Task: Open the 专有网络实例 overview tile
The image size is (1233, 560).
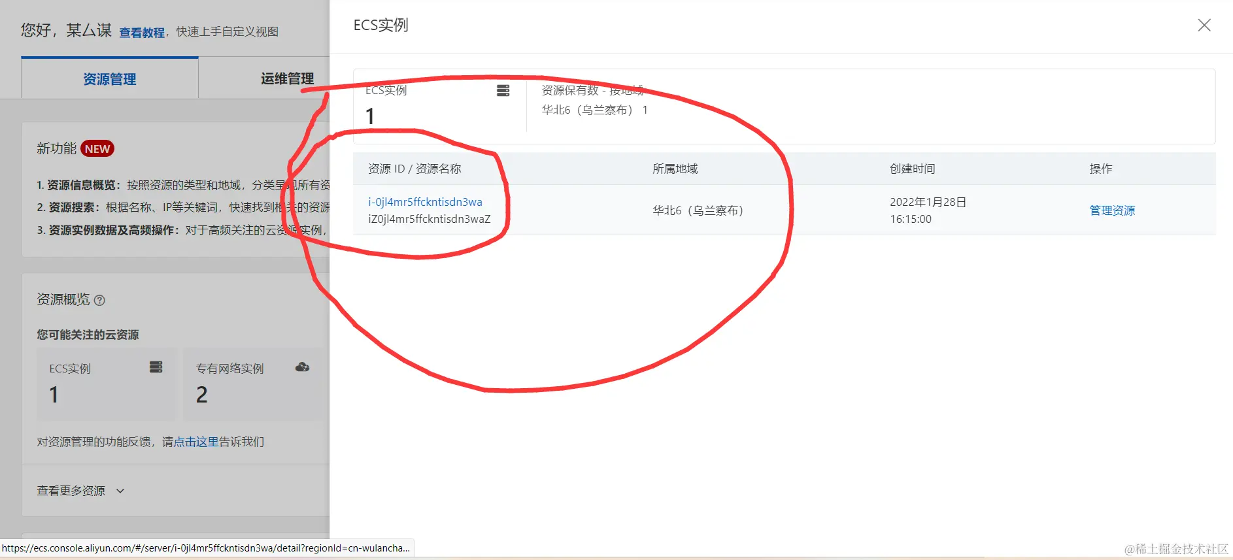Action: click(x=254, y=384)
